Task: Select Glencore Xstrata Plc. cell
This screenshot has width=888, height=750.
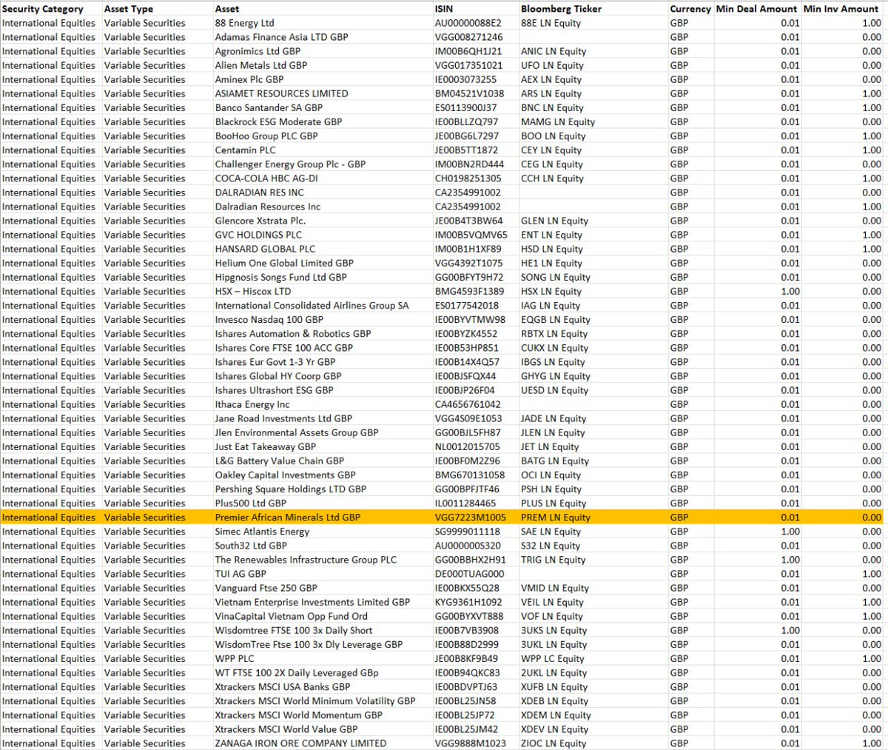Action: 260,221
